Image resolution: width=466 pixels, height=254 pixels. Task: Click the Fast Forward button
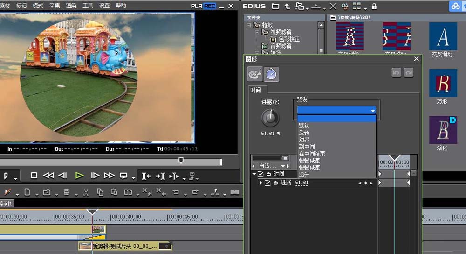point(109,176)
